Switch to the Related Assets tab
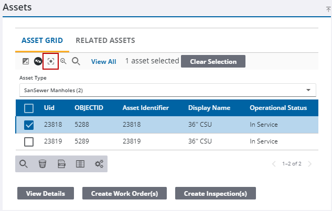Viewport: 332px width, 211px height. click(x=105, y=40)
